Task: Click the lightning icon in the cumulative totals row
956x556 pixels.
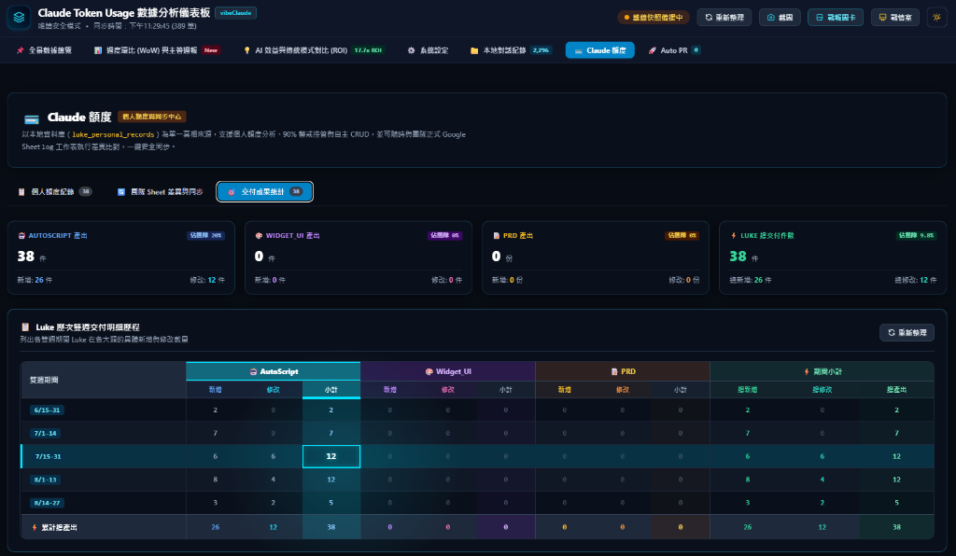Action: coord(35,527)
